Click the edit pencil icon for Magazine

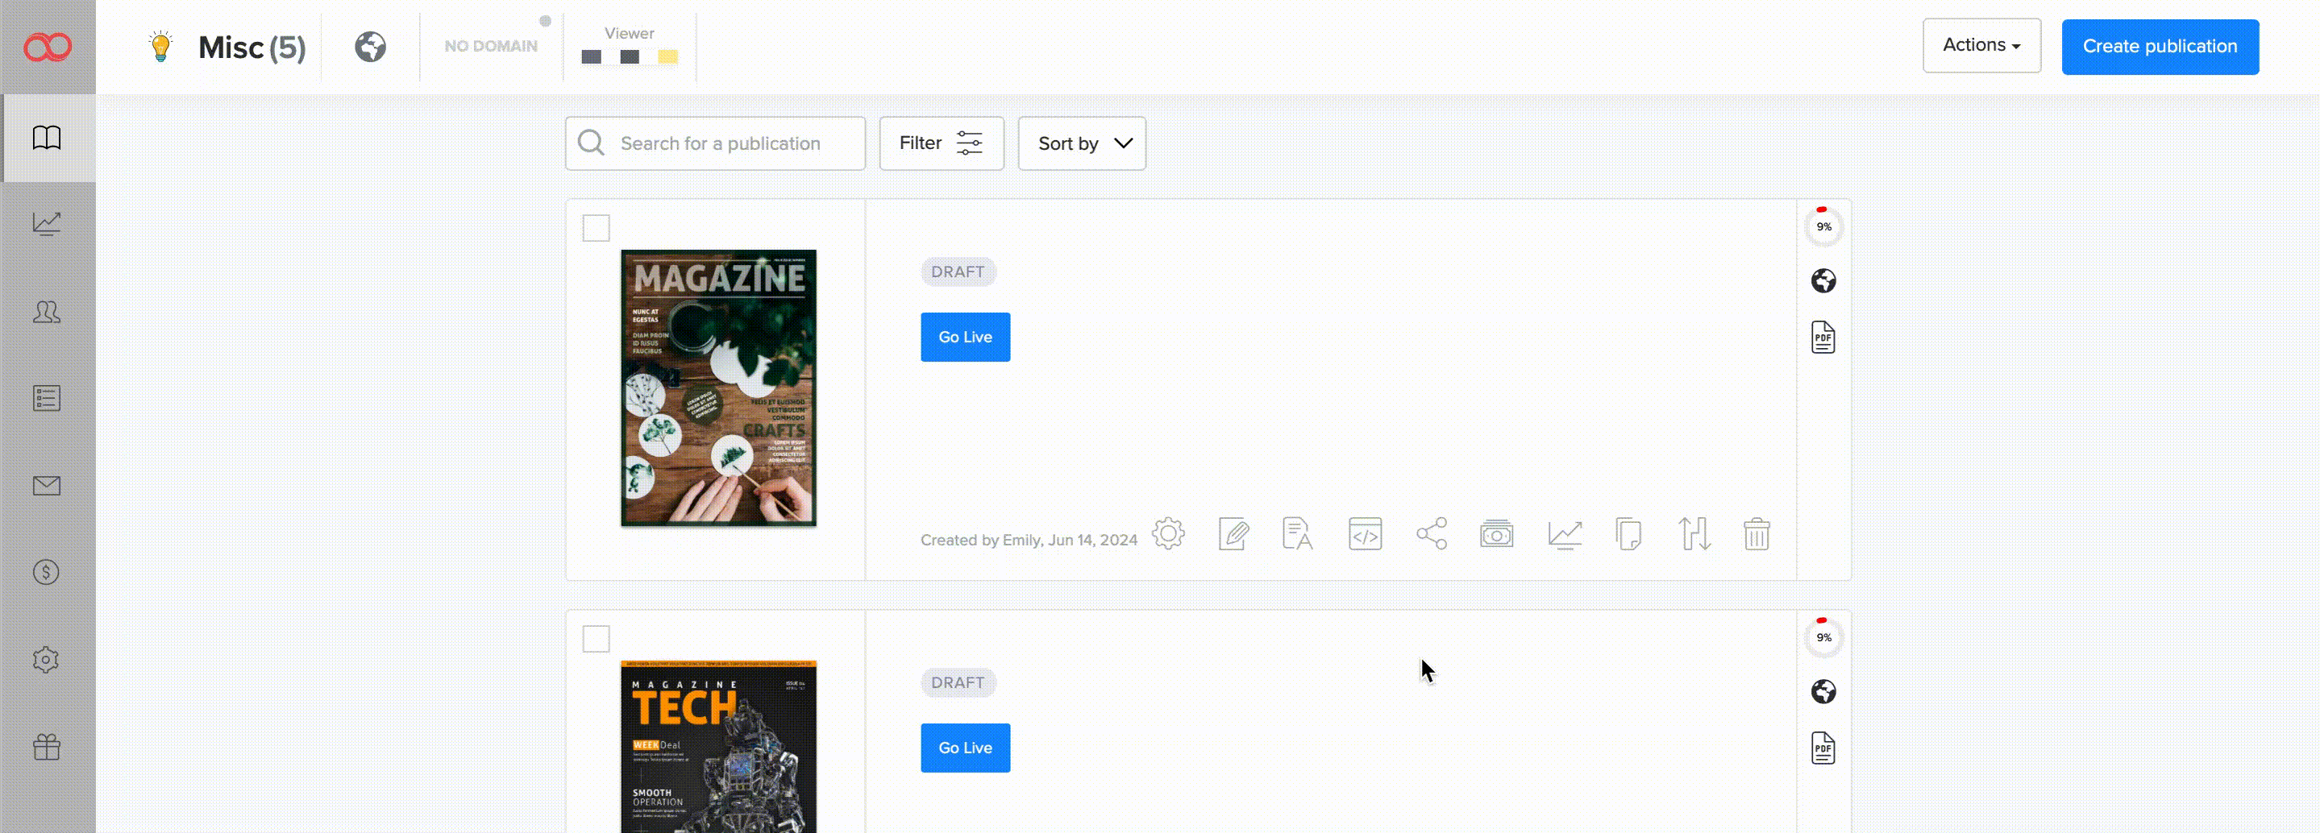[x=1233, y=534]
